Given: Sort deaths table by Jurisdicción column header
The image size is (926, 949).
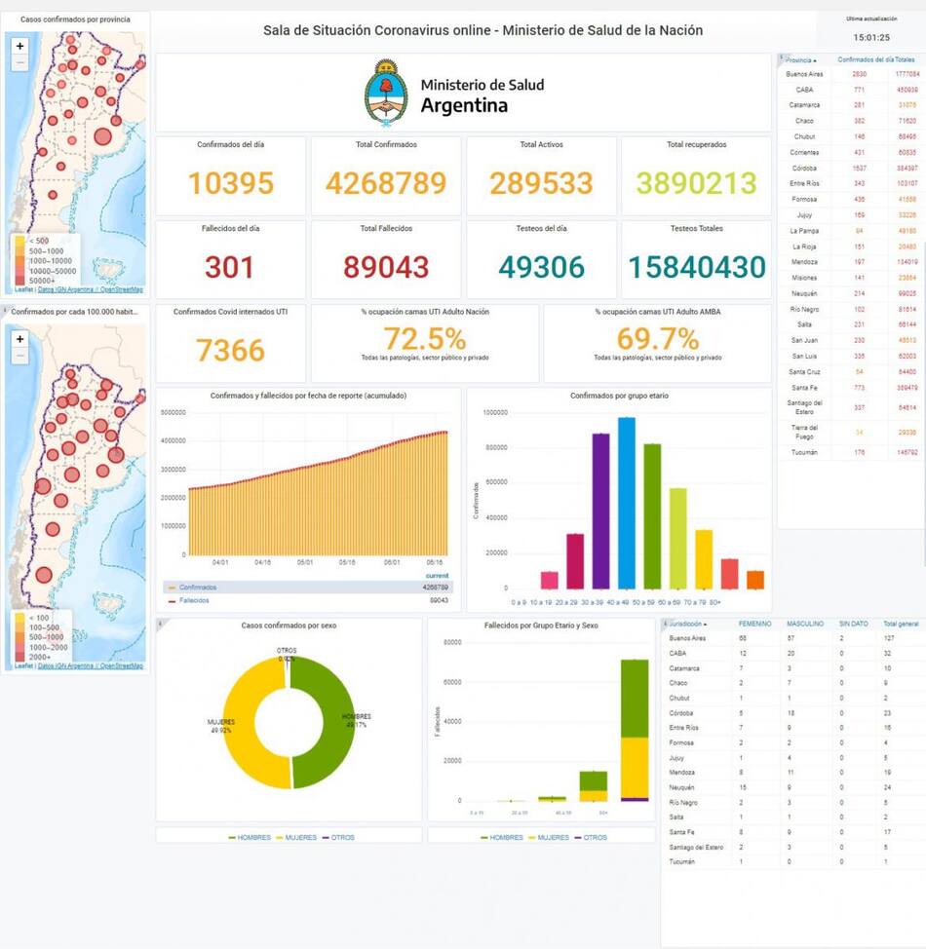Looking at the screenshot, I should 688,624.
